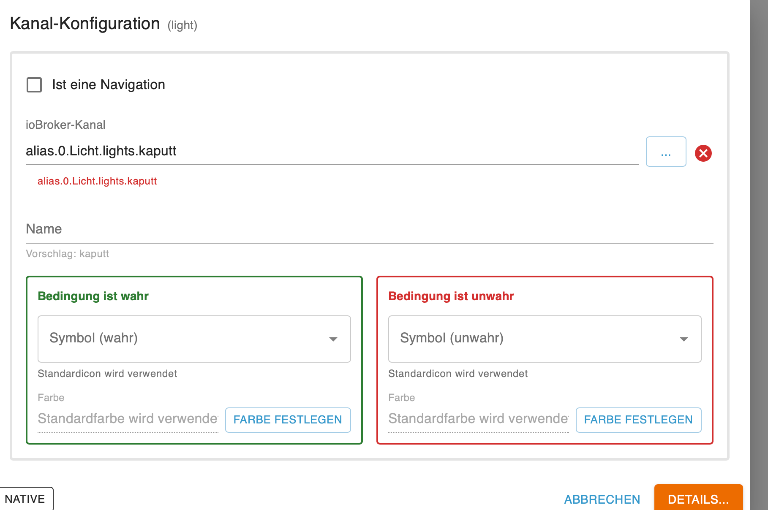This screenshot has width=768, height=510.
Task: Click Farbe field under 'Bedingung ist unwahr'
Action: [x=478, y=419]
